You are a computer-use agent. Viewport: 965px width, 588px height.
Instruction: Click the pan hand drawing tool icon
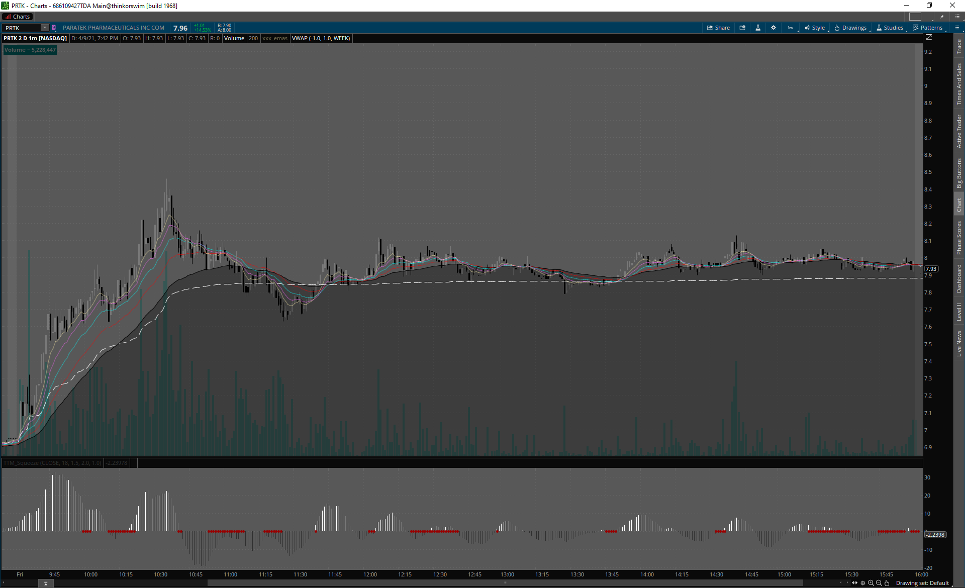point(887,583)
